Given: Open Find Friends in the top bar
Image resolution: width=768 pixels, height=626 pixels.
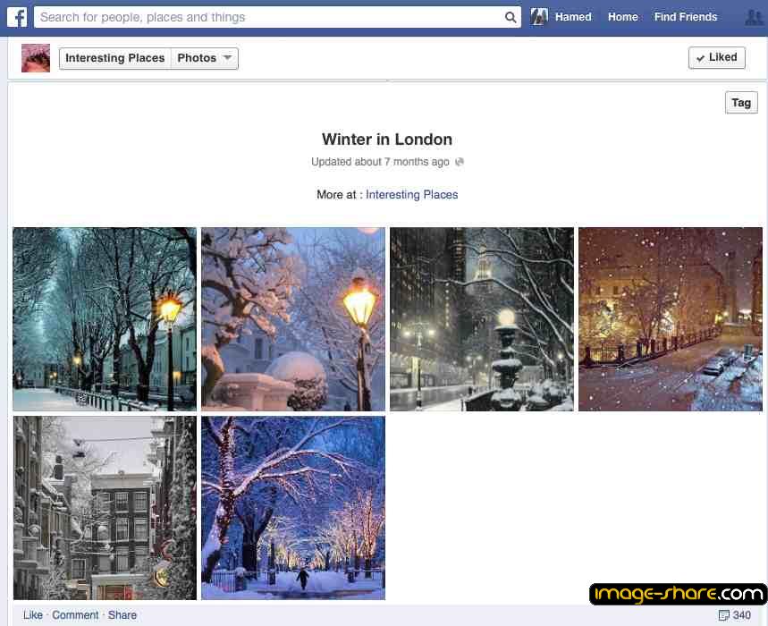Looking at the screenshot, I should pos(685,17).
